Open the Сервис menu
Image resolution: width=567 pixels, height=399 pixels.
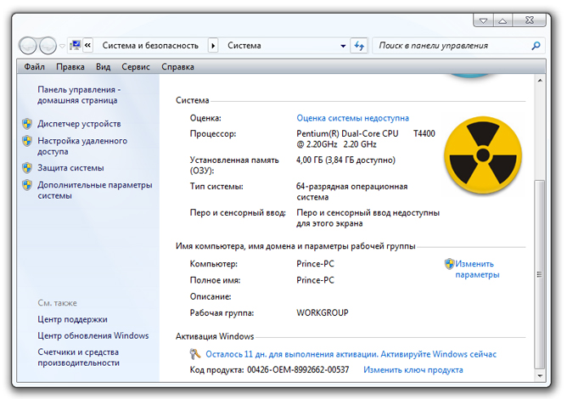[x=136, y=66]
